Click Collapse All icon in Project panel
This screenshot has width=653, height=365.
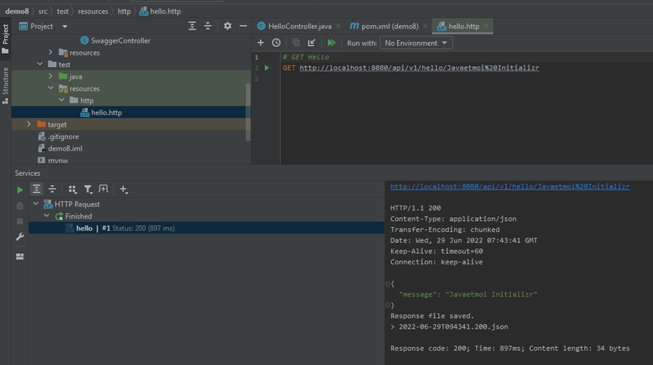click(208, 26)
